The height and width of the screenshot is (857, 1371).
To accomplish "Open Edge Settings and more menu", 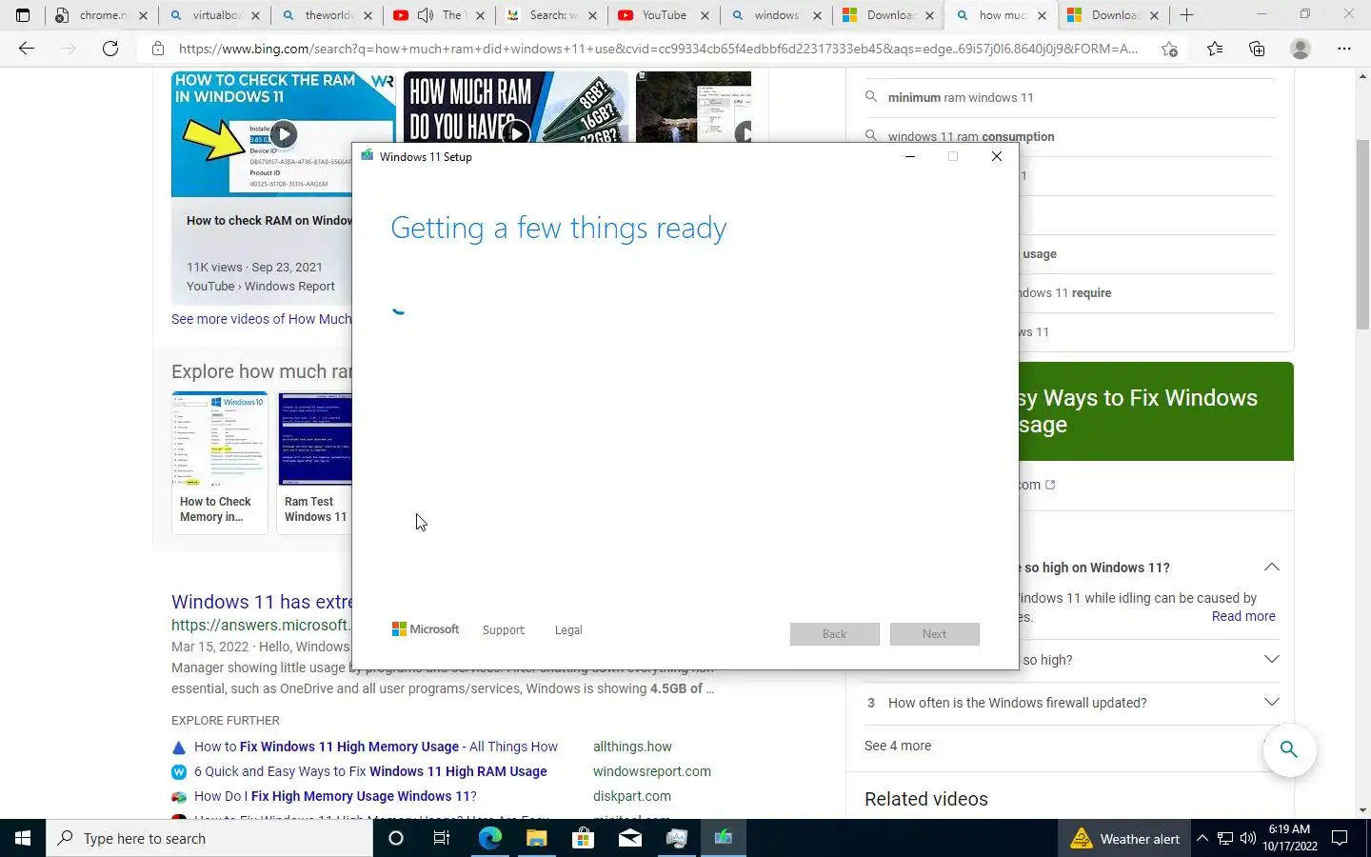I will coord(1344,49).
